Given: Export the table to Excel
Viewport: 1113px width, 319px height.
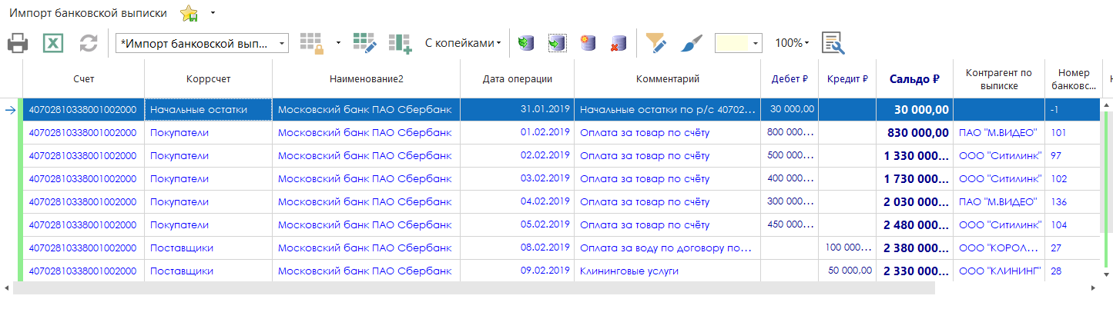Looking at the screenshot, I should click(52, 44).
